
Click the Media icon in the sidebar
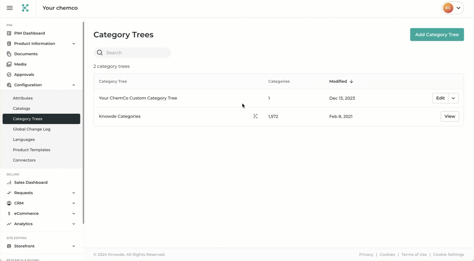point(9,64)
